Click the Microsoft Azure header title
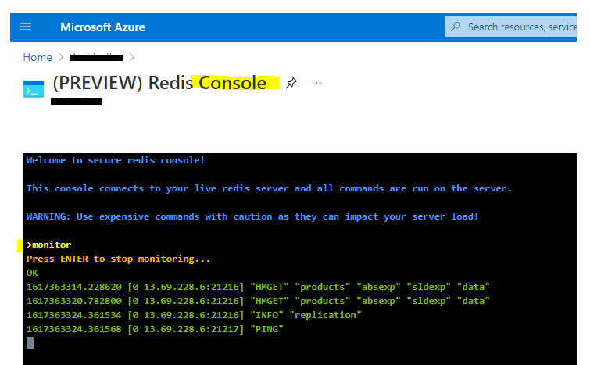 click(x=102, y=27)
